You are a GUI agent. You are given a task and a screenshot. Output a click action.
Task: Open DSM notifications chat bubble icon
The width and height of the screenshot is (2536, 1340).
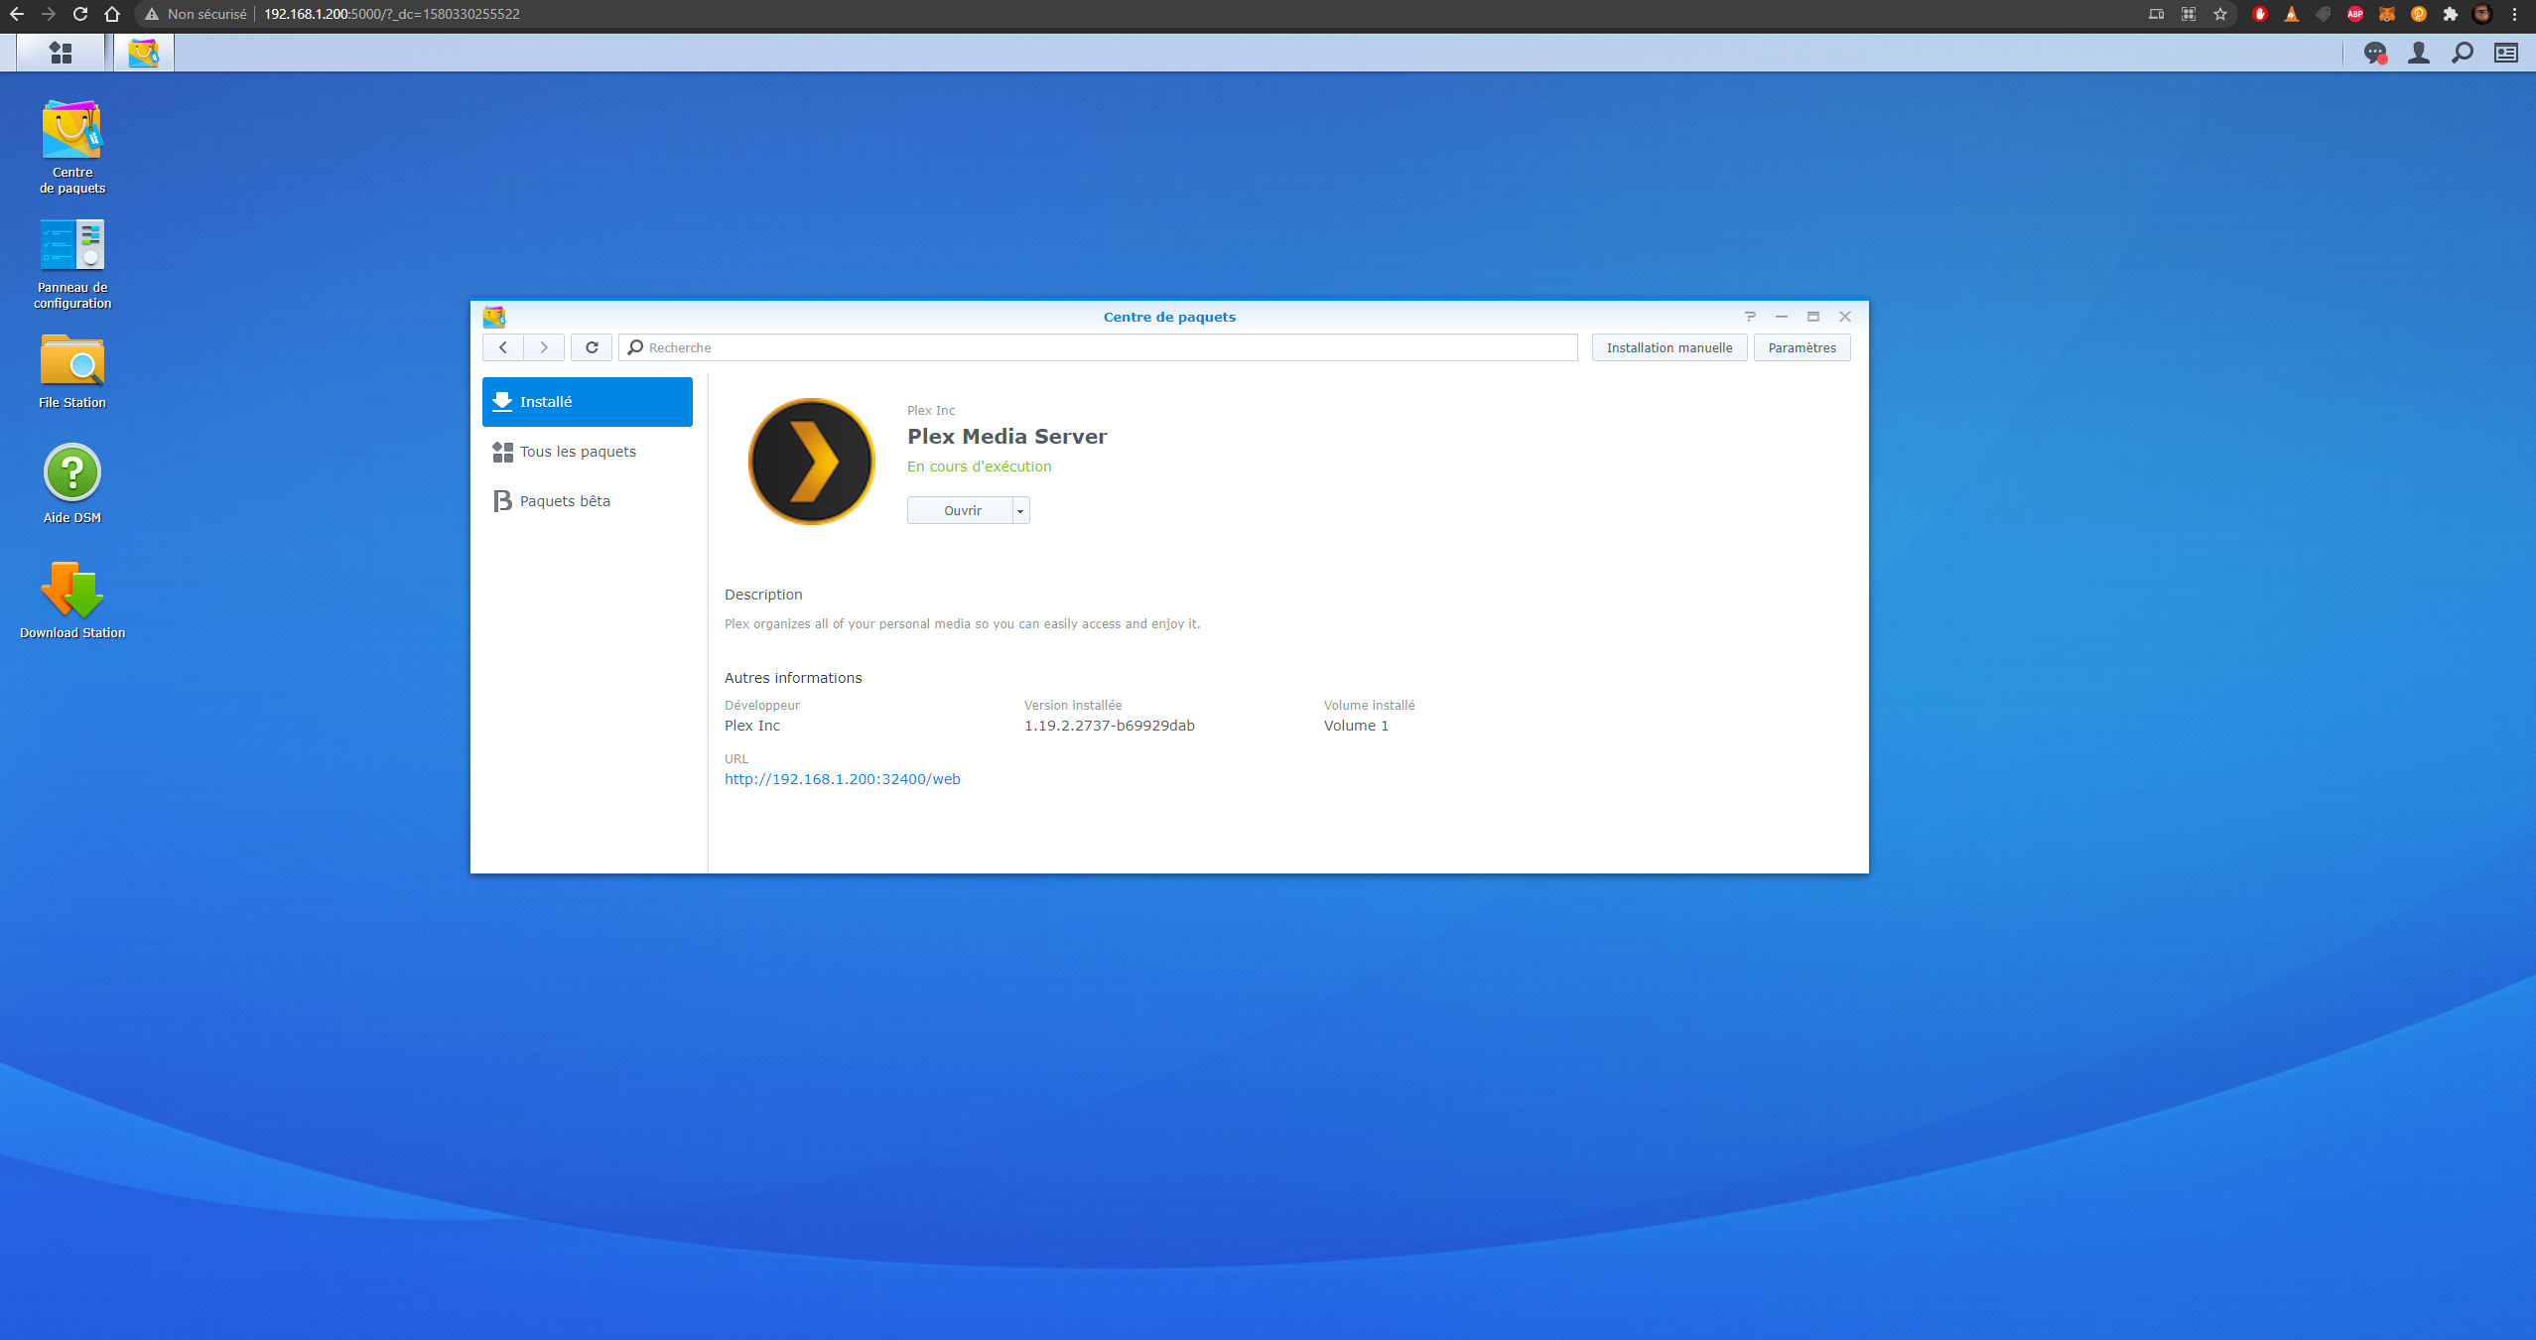(2374, 53)
